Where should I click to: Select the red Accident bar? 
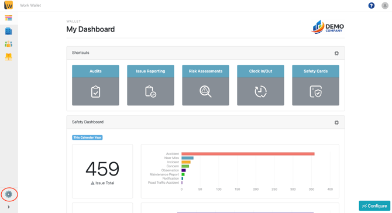pos(248,154)
